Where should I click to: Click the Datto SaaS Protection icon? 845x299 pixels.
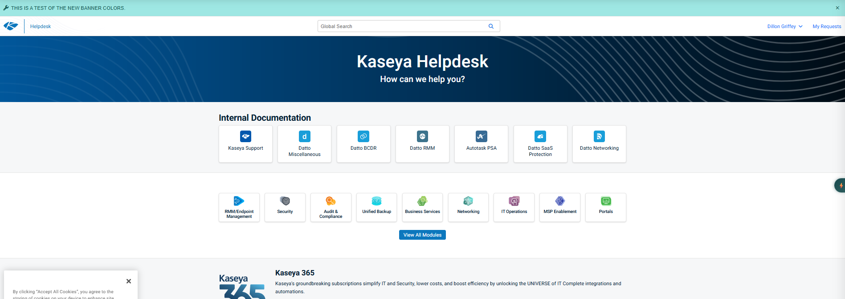(x=540, y=136)
